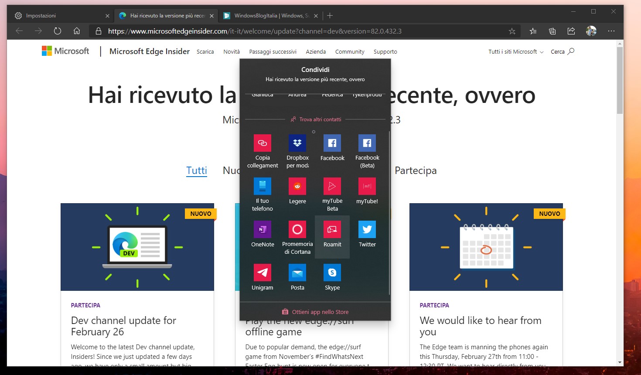The height and width of the screenshot is (375, 641).
Task: Close the Impostazioni tab
Action: coord(107,16)
